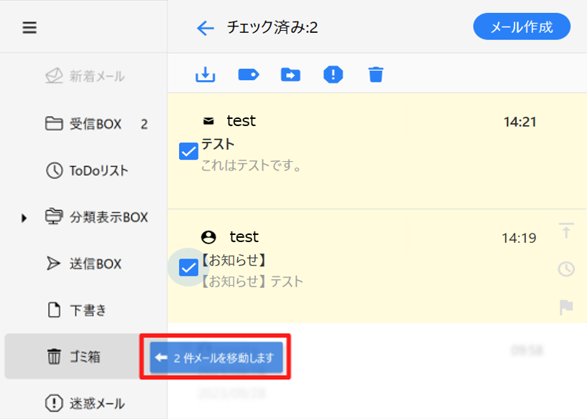Open 新着メール in sidebar
The width and height of the screenshot is (587, 419).
[85, 77]
